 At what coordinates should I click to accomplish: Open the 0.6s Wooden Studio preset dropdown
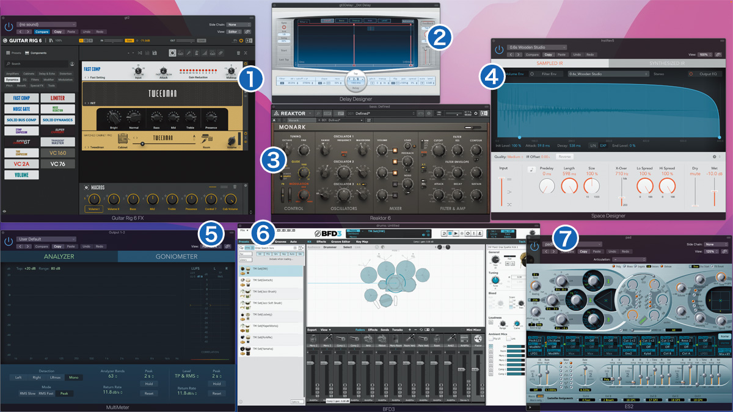point(537,47)
